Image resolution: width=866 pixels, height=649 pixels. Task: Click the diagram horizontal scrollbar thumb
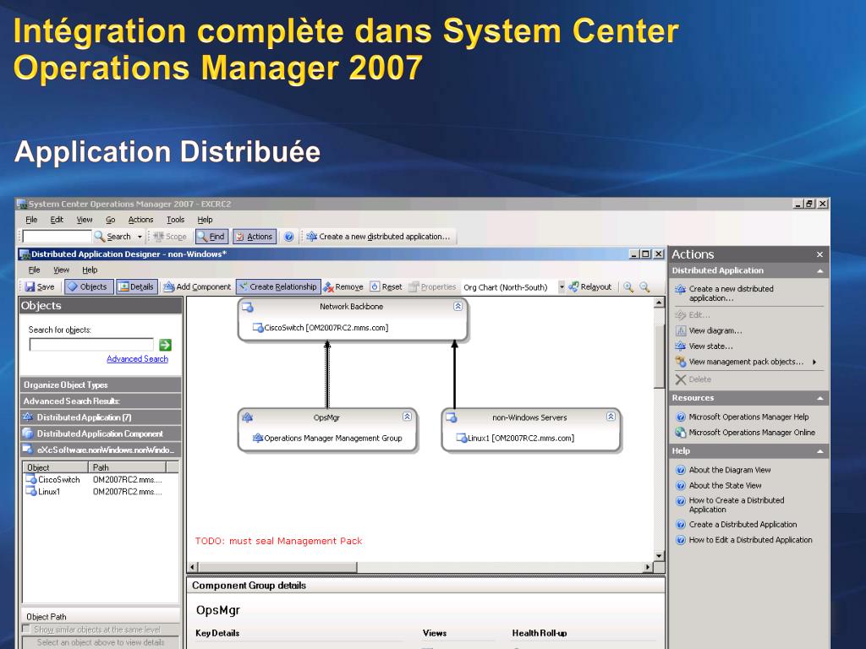tap(277, 567)
